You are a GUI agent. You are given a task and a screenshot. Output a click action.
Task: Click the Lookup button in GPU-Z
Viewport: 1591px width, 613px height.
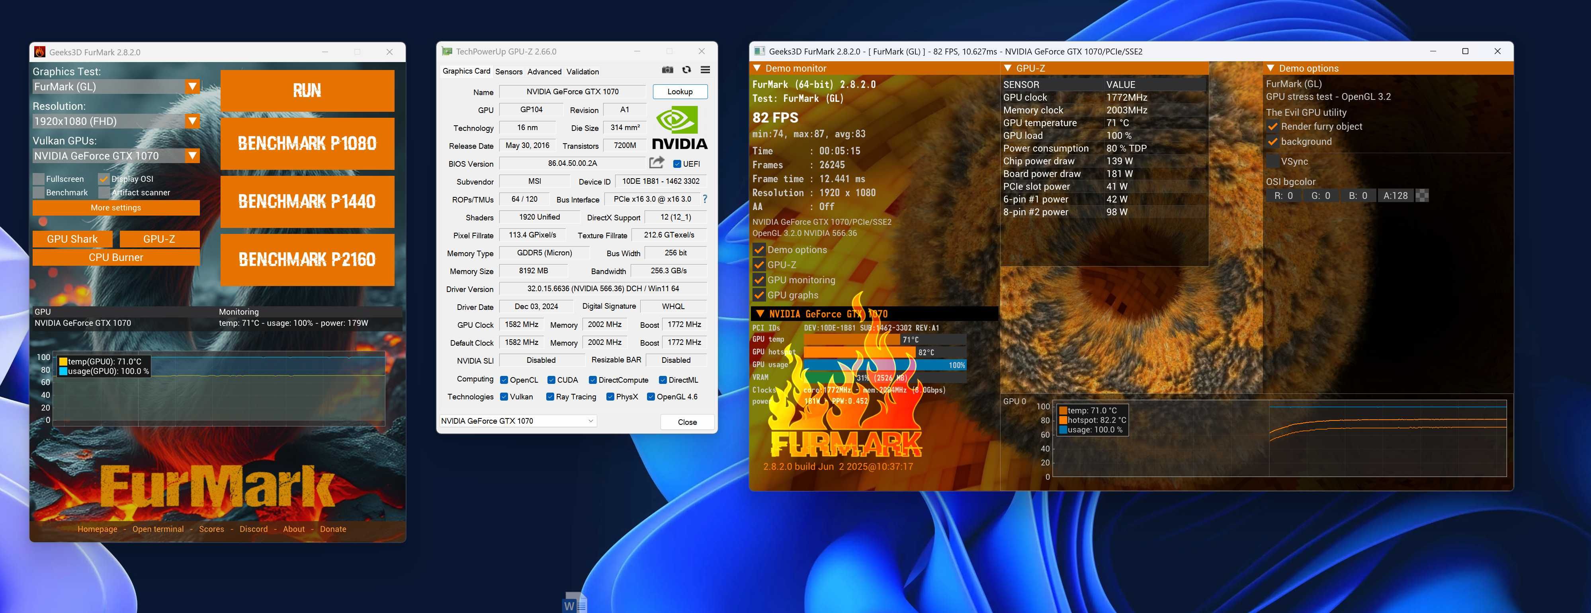click(680, 91)
